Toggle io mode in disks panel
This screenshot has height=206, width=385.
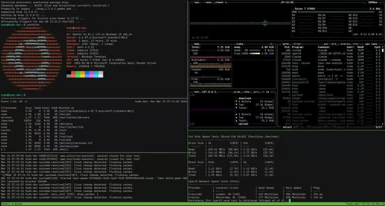point(271,44)
